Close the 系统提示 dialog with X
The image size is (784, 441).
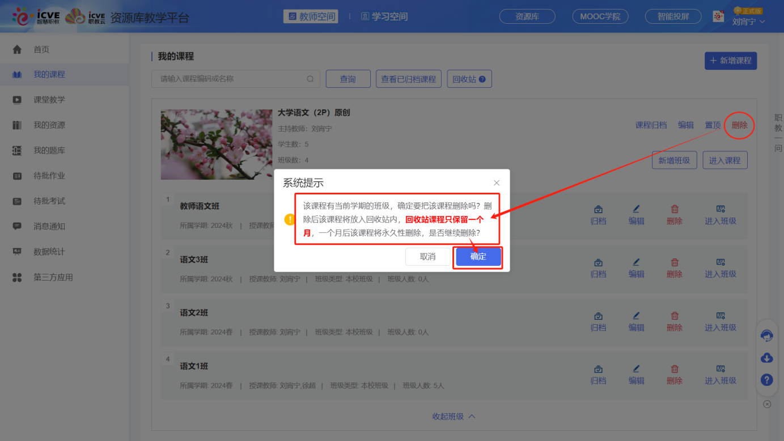(497, 183)
